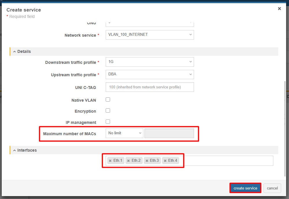
Task: Remove Eth.2 interface tag
Action: [x=128, y=161]
